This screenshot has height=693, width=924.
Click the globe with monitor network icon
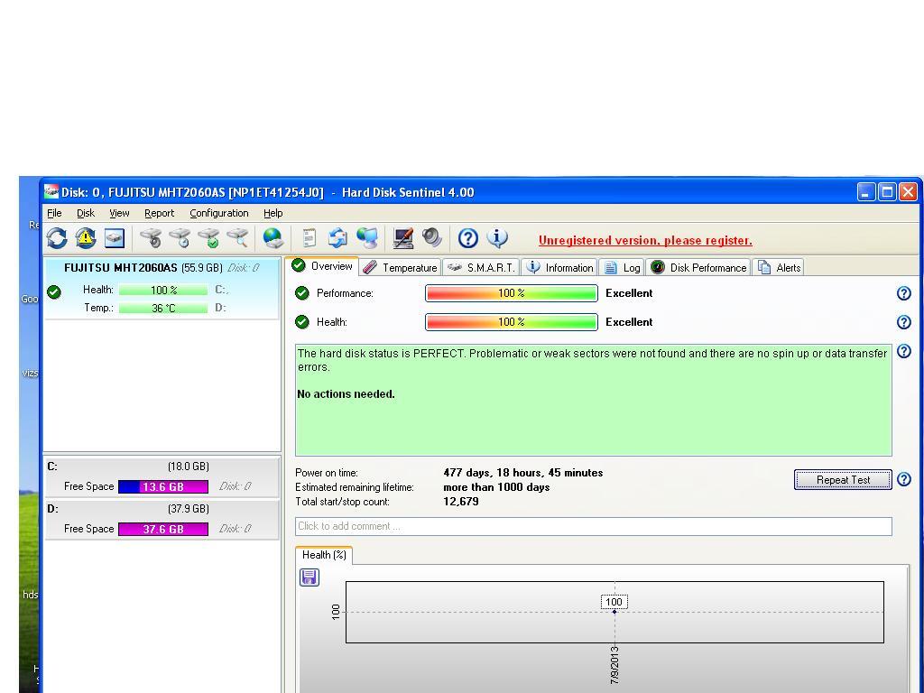(x=366, y=238)
